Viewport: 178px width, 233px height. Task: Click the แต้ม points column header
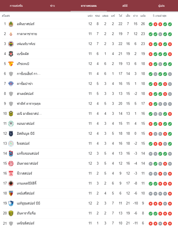click(x=143, y=16)
